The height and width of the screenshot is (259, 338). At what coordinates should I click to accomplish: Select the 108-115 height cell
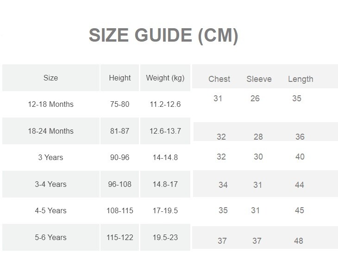coord(120,210)
